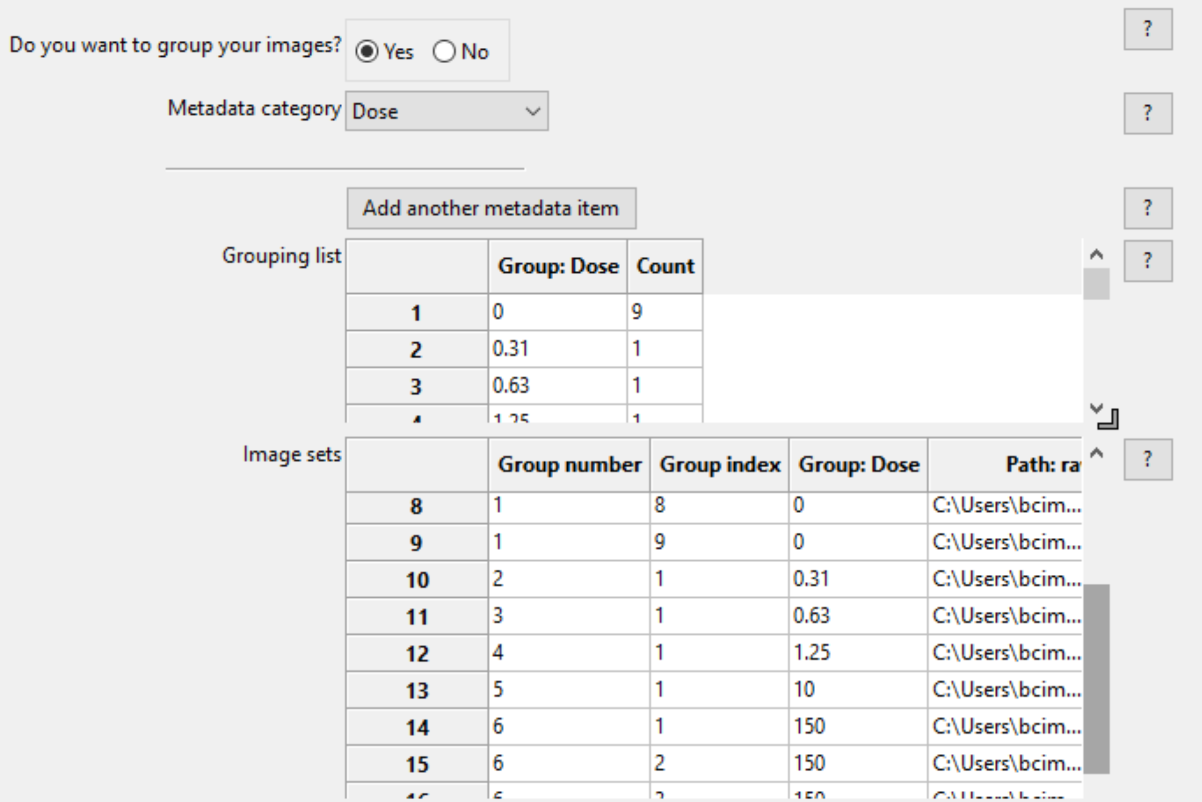Viewport: 1202px width, 802px height.
Task: Open help for Add another metadata item
Action: pyautogui.click(x=1147, y=208)
